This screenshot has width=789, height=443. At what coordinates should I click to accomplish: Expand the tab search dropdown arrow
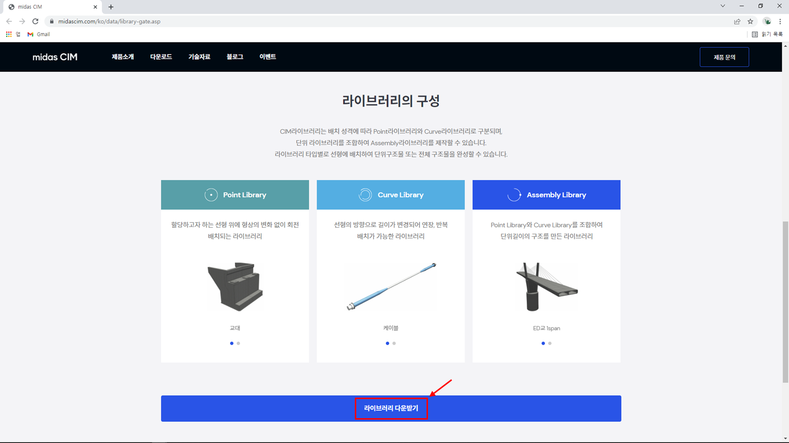point(723,6)
